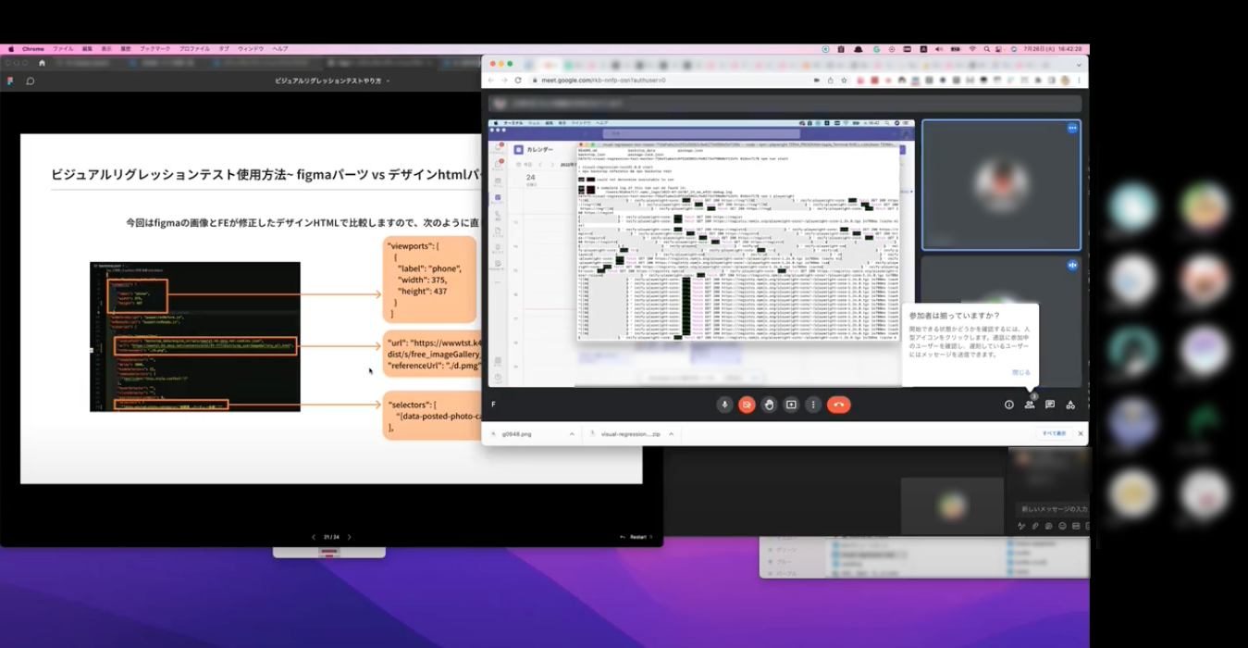Show the participants list in Meet
1248x648 pixels.
[1030, 405]
